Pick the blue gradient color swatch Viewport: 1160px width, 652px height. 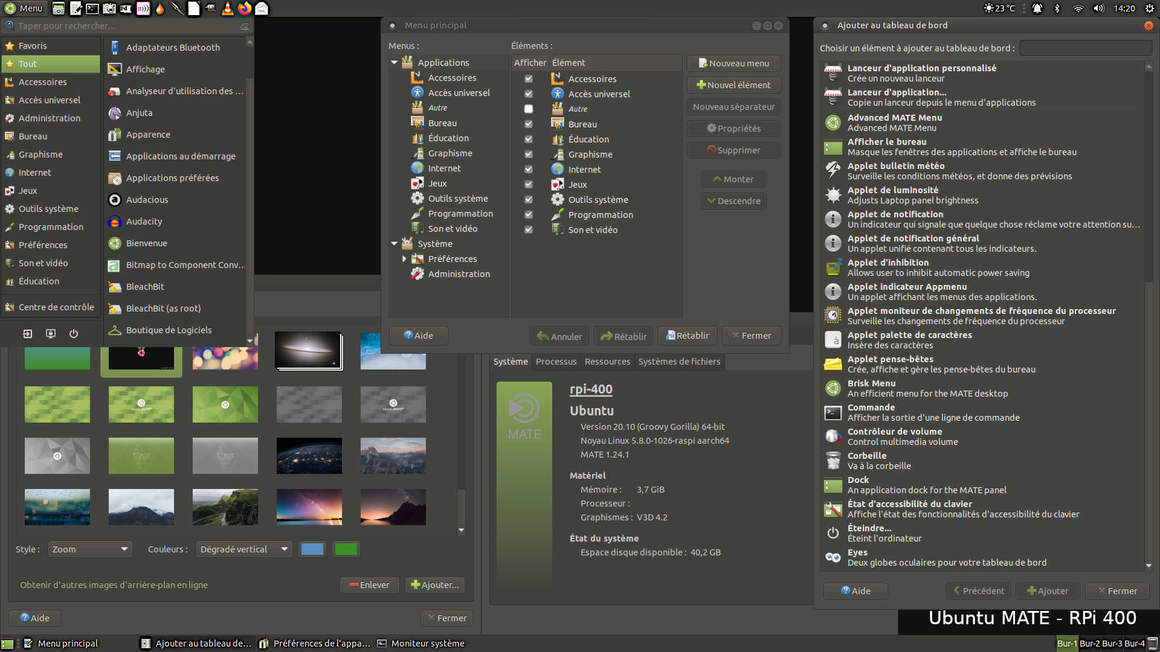(x=312, y=549)
